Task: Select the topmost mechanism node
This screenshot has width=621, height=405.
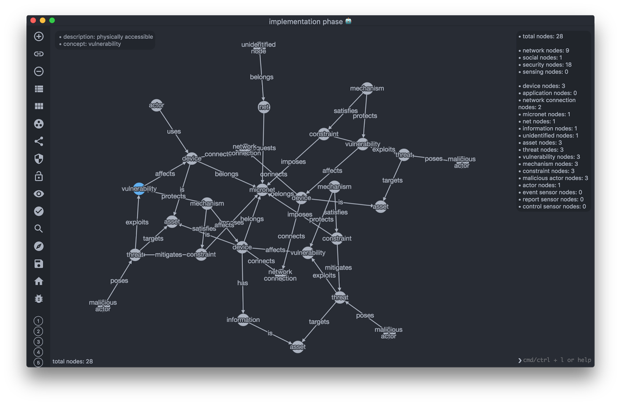Action: tap(367, 88)
